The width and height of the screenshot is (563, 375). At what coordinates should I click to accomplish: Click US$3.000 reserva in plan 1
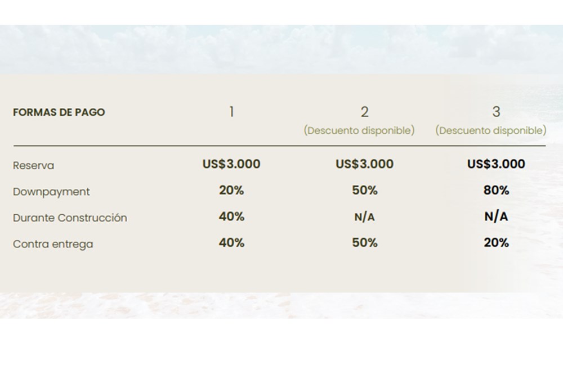(x=231, y=164)
